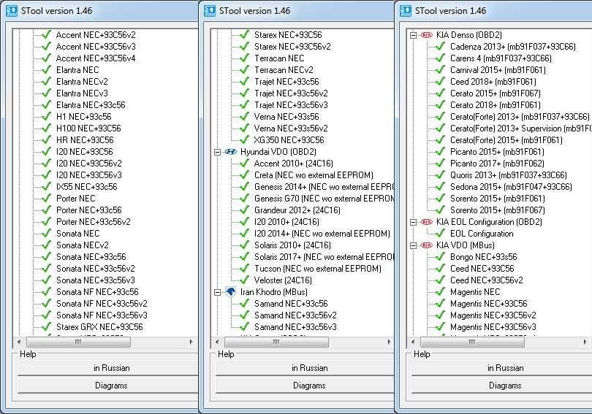Click the horizontal scrollbar thumb in middle window
592x414 pixels.
click(276, 342)
